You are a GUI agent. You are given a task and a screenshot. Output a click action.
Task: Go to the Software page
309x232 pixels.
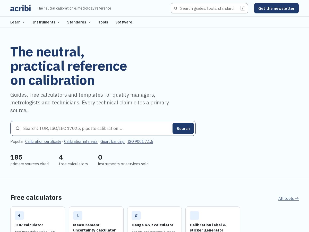point(124,22)
